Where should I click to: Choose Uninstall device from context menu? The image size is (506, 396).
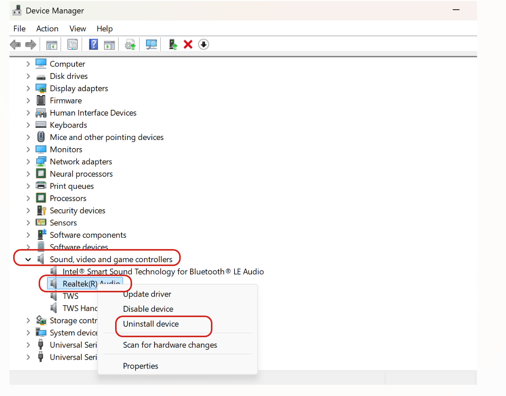[151, 324]
